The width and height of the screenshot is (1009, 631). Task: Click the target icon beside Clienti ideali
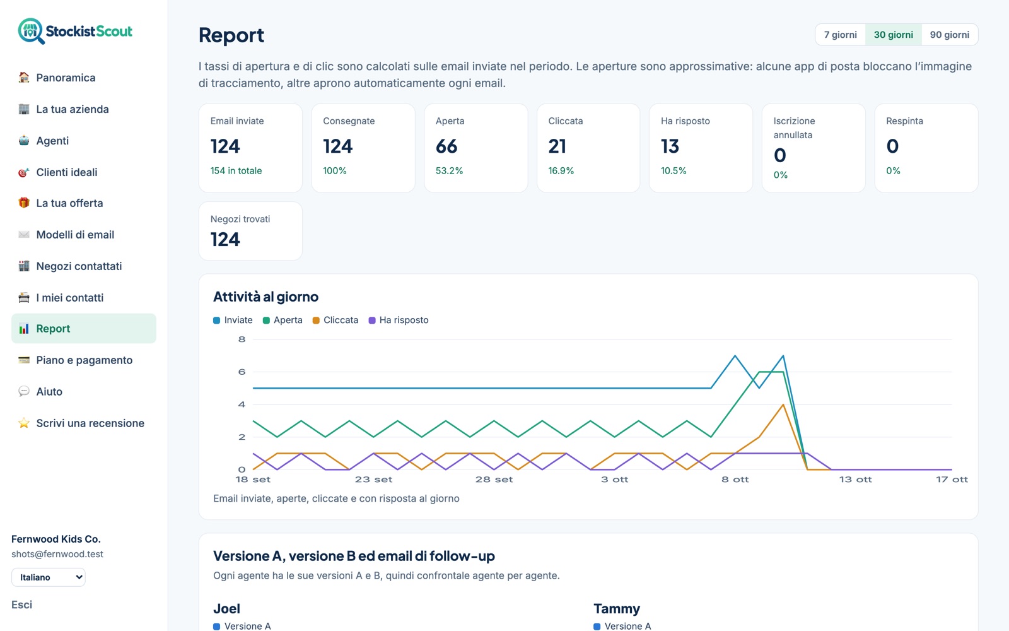[x=24, y=172]
